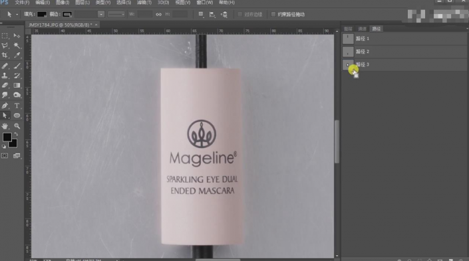Click the Stroke color swatch

(67, 15)
